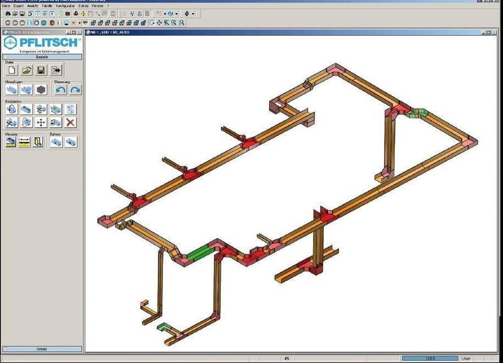Click the new file icon under Datei

pyautogui.click(x=12, y=70)
